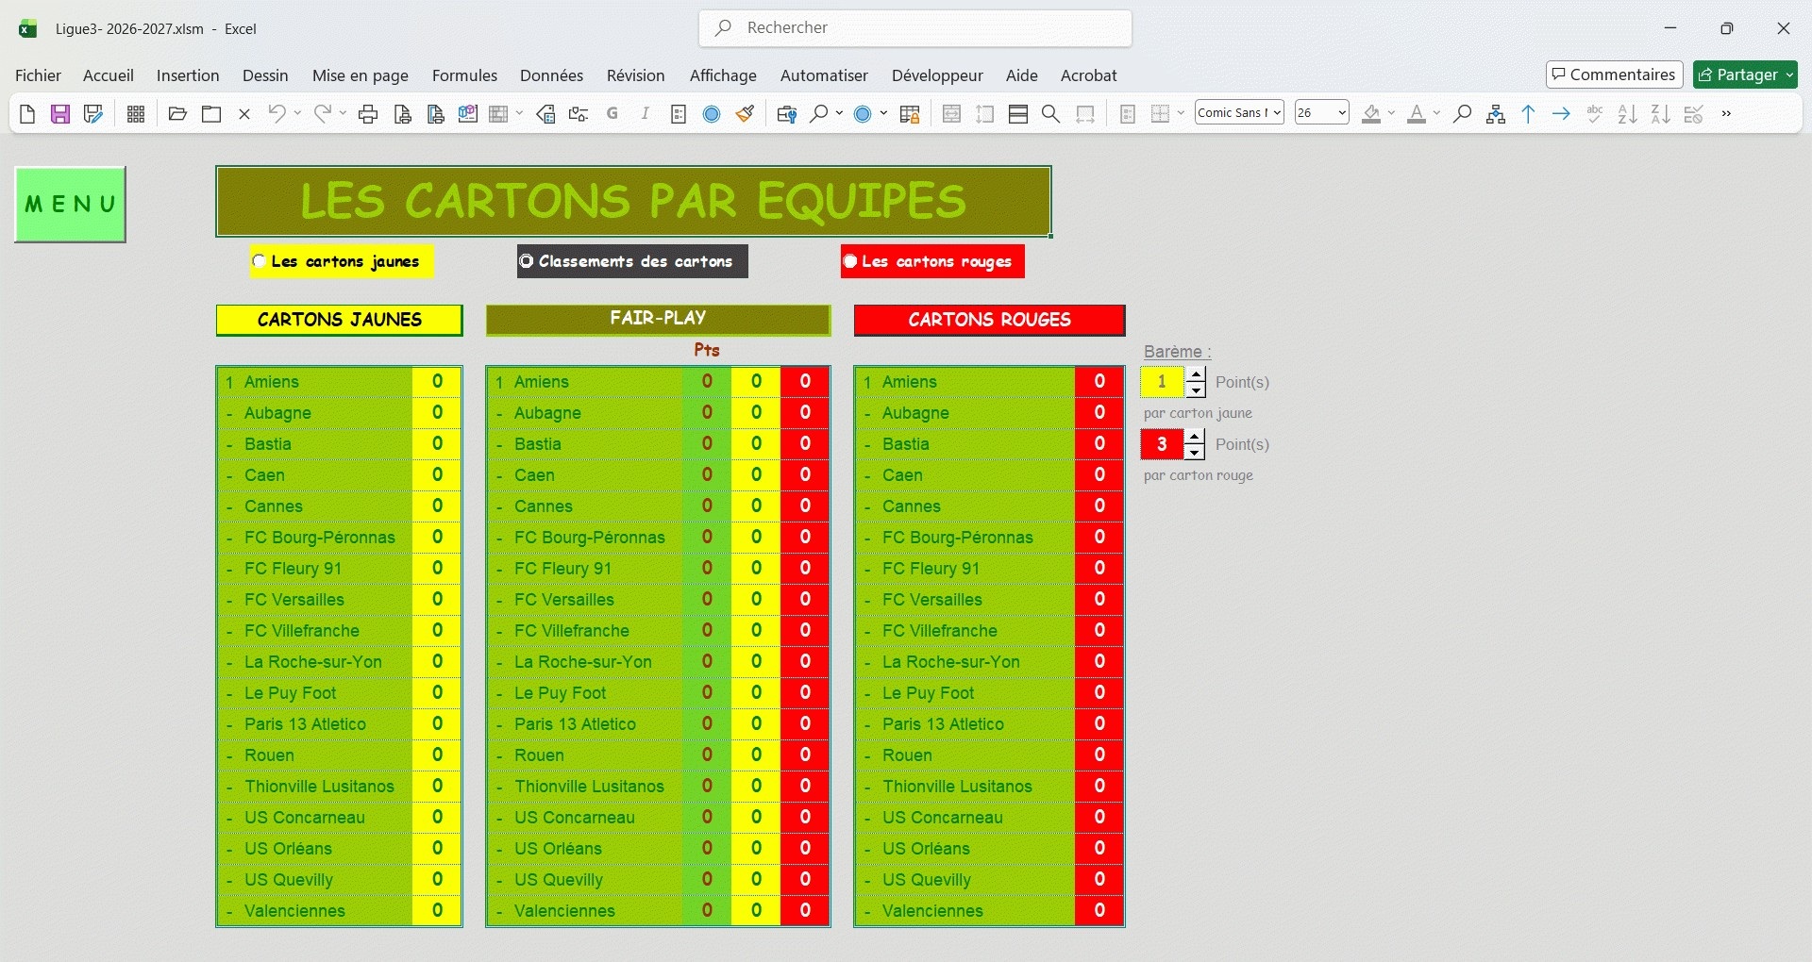Click the LES CARTONS PAR EQUIPES title
This screenshot has width=1812, height=962.
[x=633, y=201]
